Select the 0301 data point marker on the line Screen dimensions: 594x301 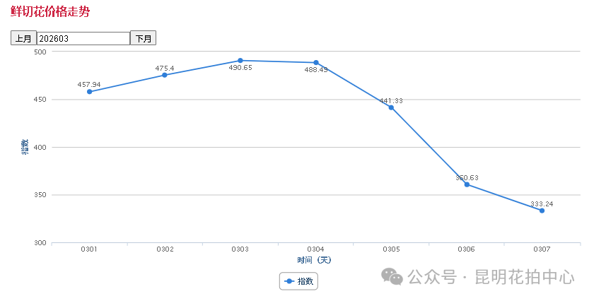tap(89, 92)
